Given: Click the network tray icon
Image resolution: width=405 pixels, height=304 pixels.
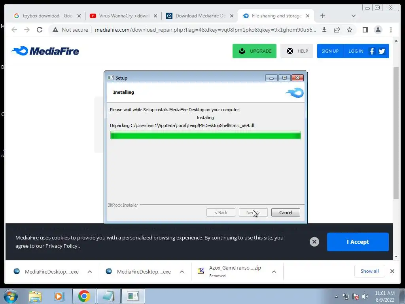Looking at the screenshot, I should pyautogui.click(x=346, y=296).
